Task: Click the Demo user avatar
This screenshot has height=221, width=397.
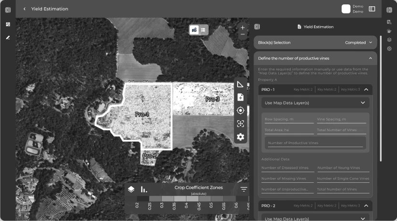Action: coord(346,9)
